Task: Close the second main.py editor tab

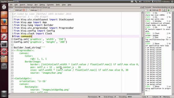Action: point(38,10)
